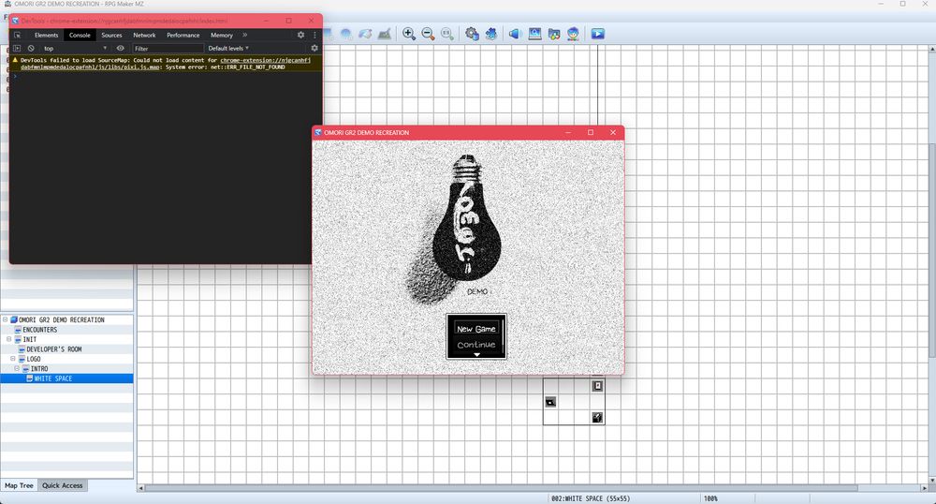Open the Plugin Manager puzzle icon
This screenshot has height=504, width=936.
click(x=490, y=34)
